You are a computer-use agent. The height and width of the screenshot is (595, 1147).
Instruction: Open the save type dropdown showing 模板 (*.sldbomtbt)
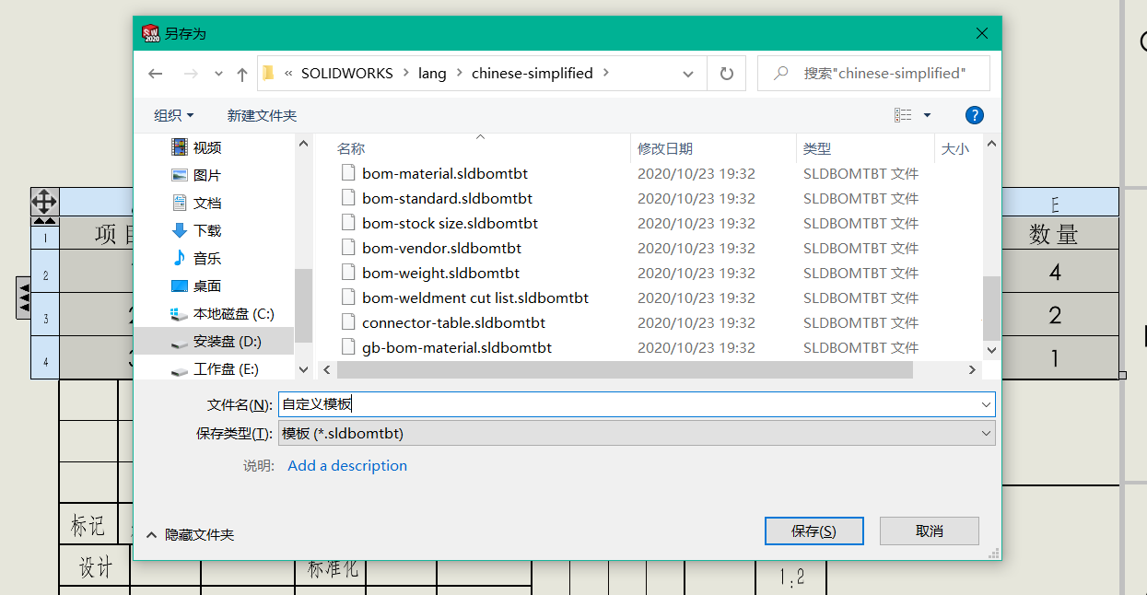pyautogui.click(x=985, y=433)
